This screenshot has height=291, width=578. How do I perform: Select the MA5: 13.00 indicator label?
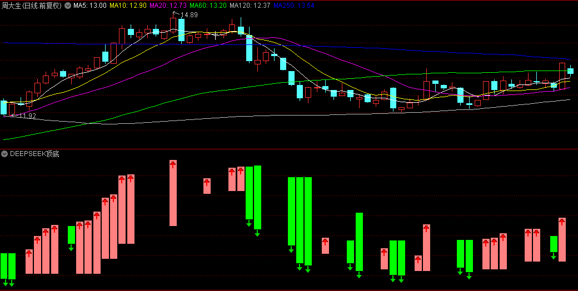[x=90, y=6]
